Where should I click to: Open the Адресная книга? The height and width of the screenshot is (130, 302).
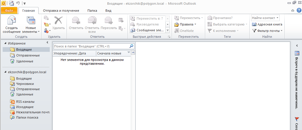(267, 24)
